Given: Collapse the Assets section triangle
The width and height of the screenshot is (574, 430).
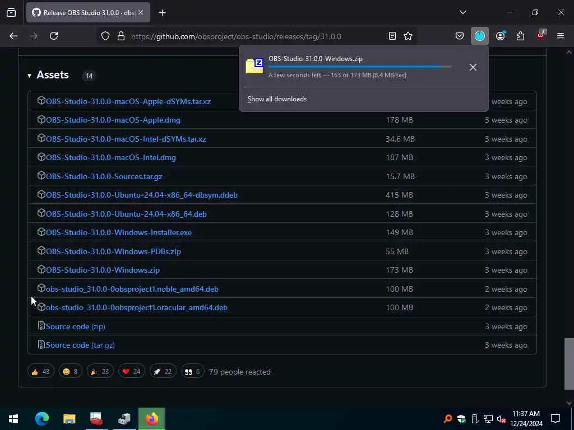Looking at the screenshot, I should pos(29,76).
